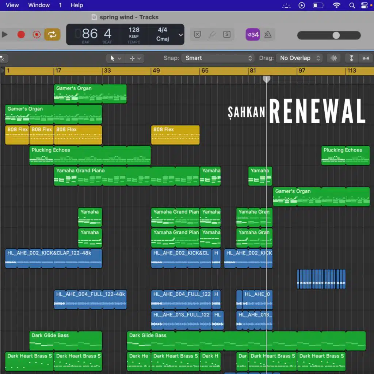Viewport: 374px width, 374px height.
Task: Click the playhead handle in the ruler
Action: click(266, 79)
